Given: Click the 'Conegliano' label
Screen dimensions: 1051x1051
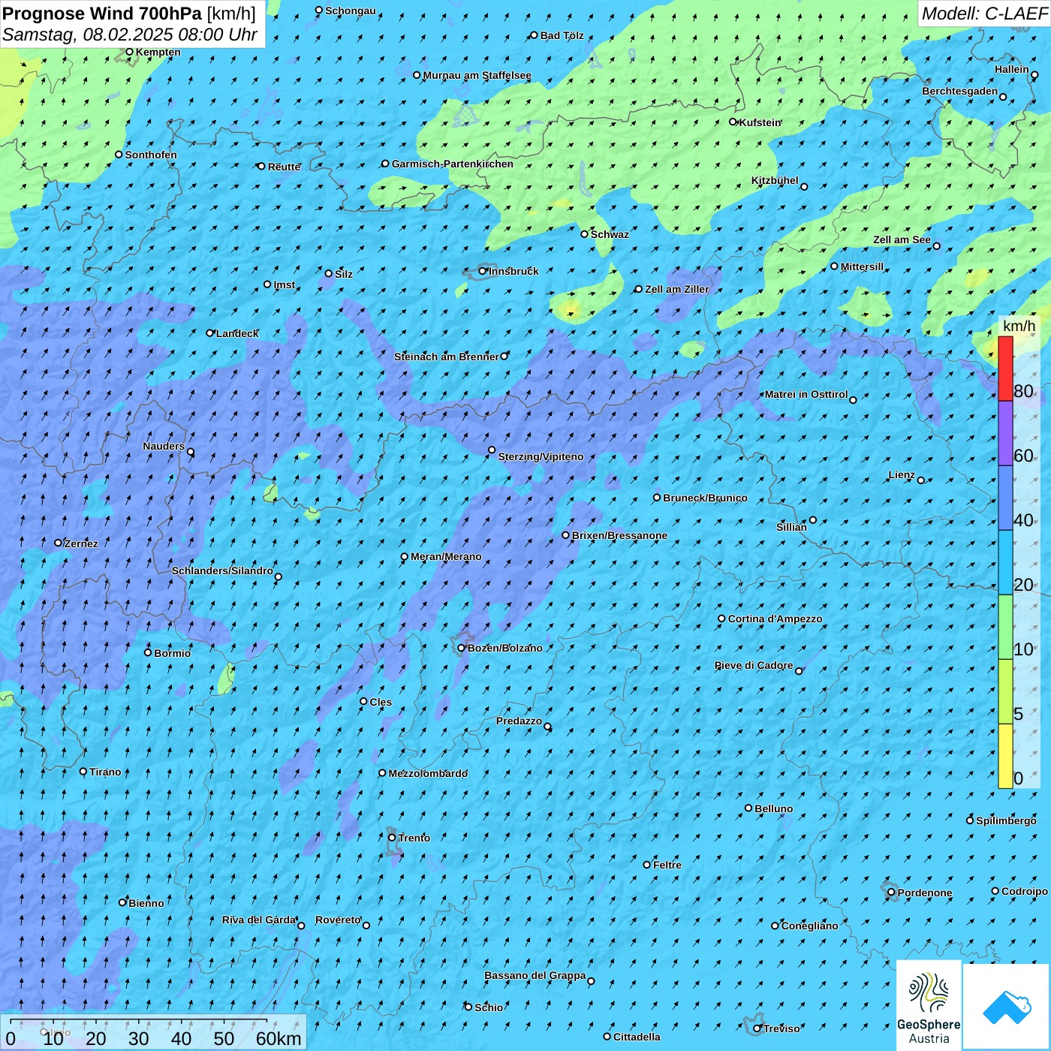Looking at the screenshot, I should pos(809,926).
